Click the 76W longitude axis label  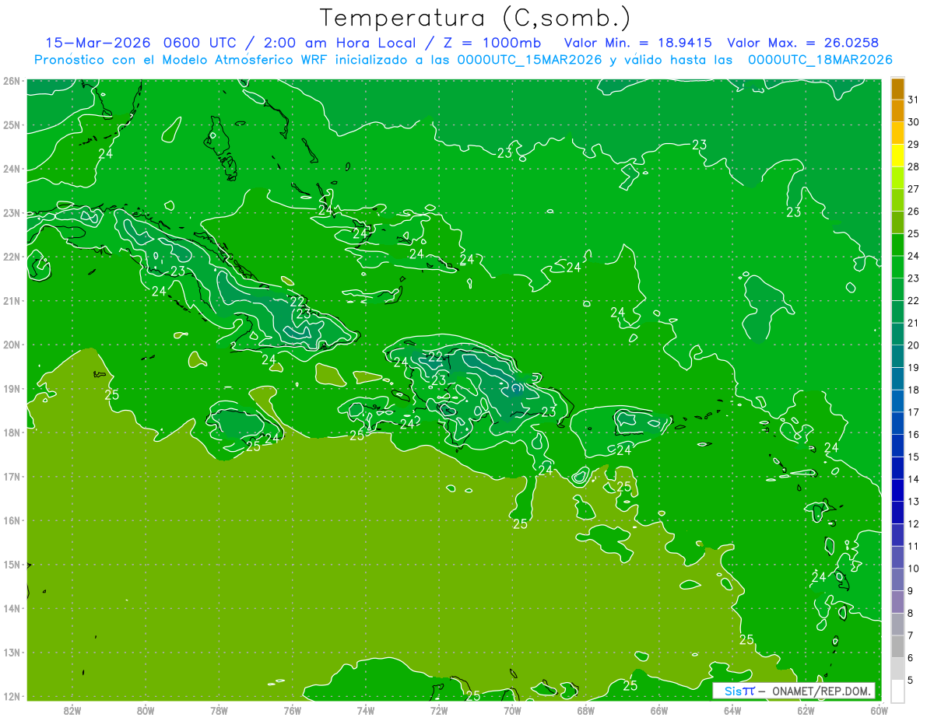292,710
